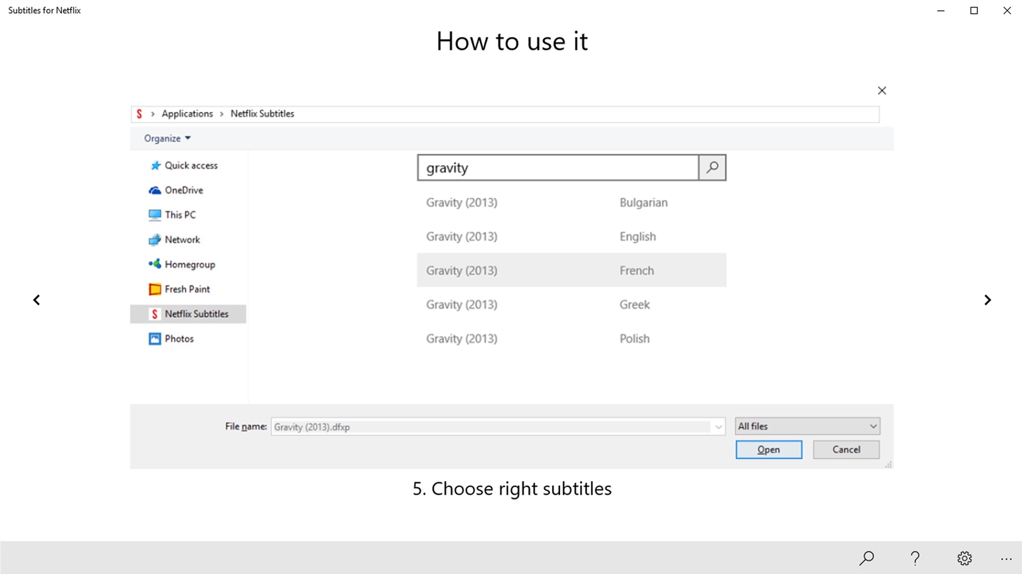Expand the Organize dropdown
Screen dimensions: 1022x574
click(x=167, y=139)
